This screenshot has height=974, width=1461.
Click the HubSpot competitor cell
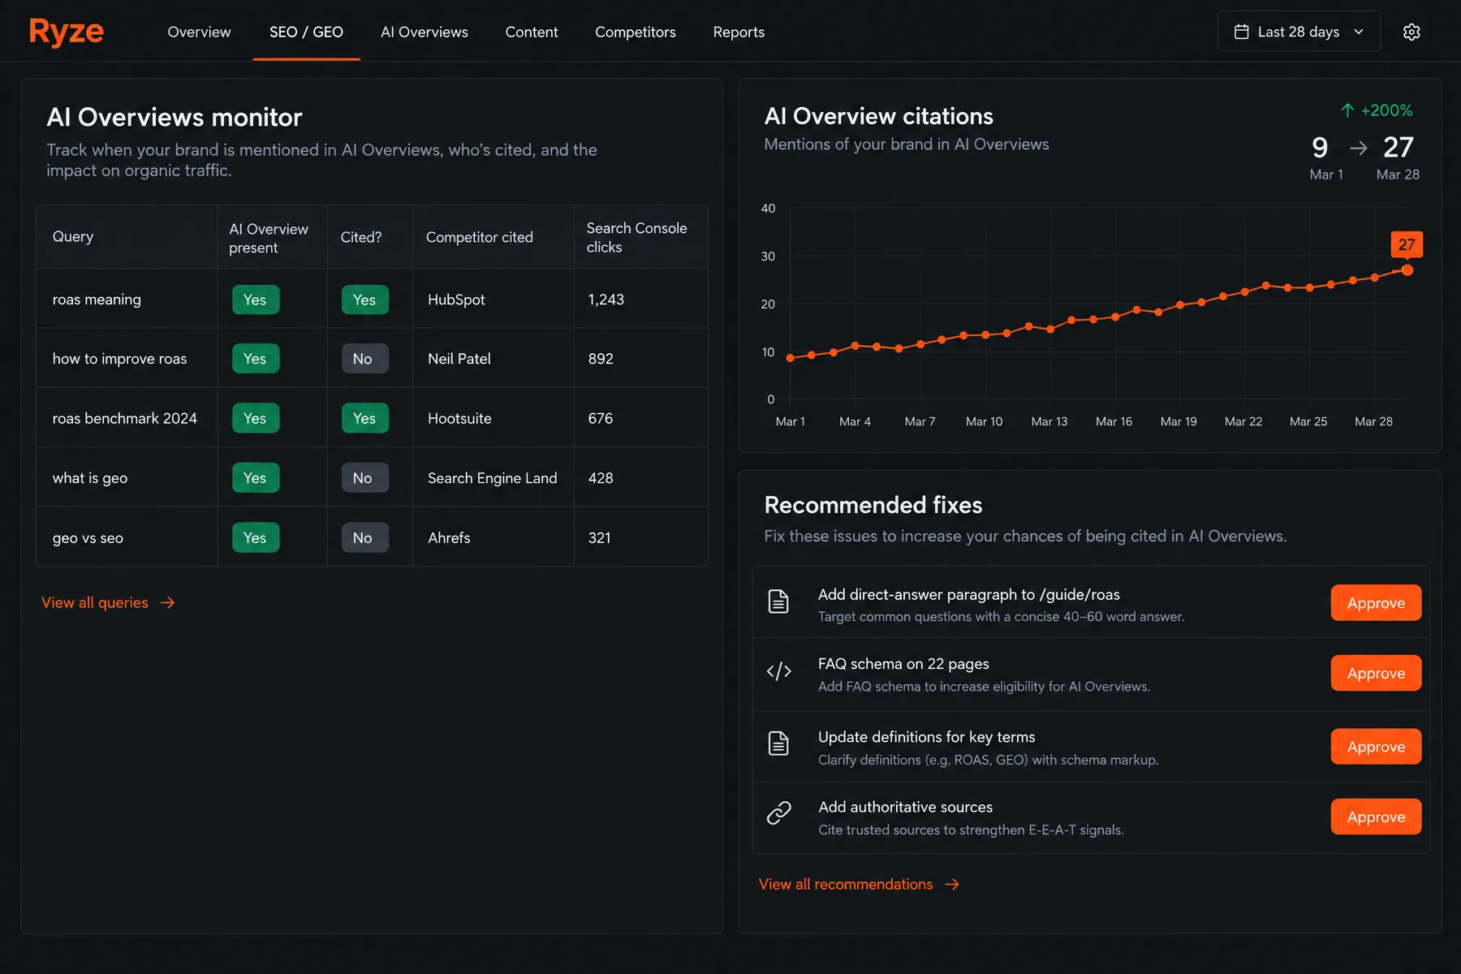(x=493, y=299)
